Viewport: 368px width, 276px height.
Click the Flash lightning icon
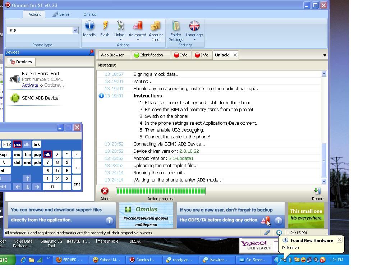[x=105, y=26]
